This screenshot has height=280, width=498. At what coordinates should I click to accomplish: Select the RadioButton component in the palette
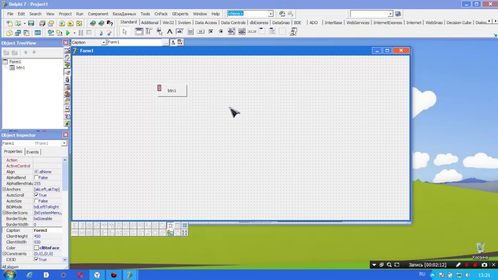pos(221,32)
